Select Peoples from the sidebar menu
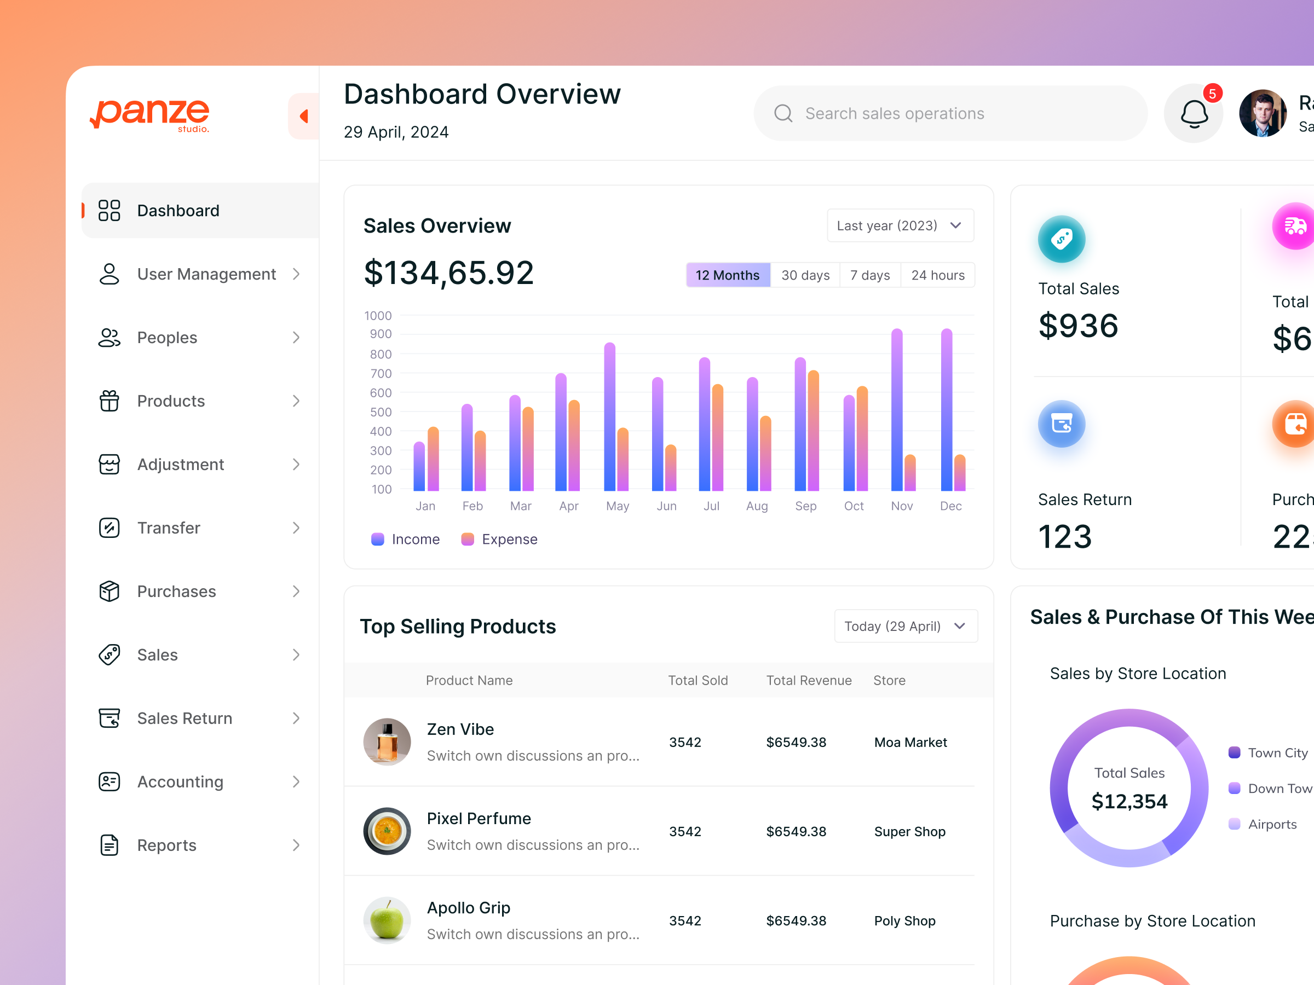Screen dimensions: 1314x985 click(x=166, y=337)
